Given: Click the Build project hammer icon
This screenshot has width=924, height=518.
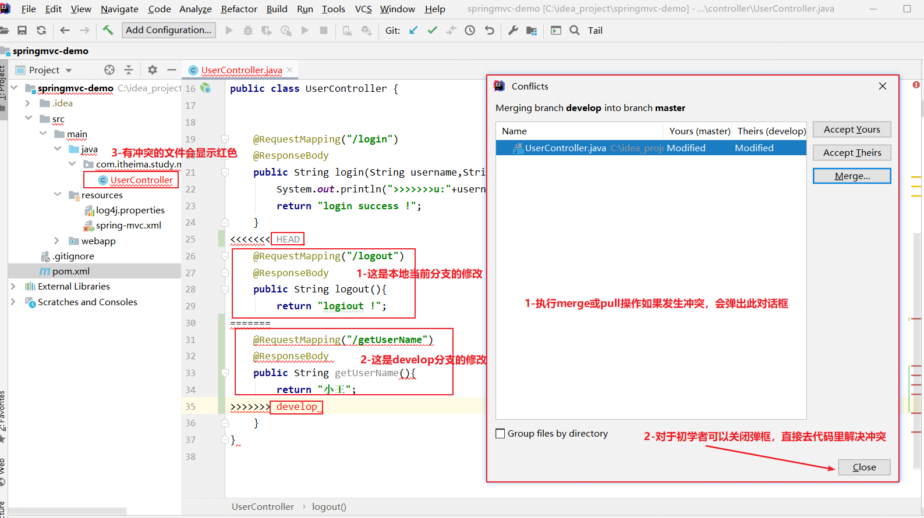Looking at the screenshot, I should (x=108, y=30).
